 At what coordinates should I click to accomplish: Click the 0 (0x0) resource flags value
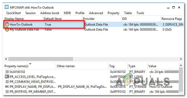[x=167, y=30]
